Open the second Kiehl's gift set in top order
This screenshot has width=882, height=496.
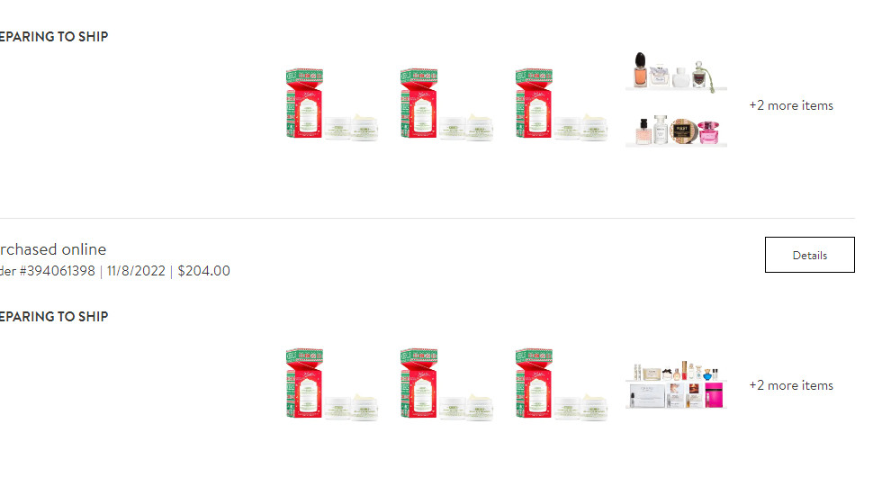(x=446, y=104)
